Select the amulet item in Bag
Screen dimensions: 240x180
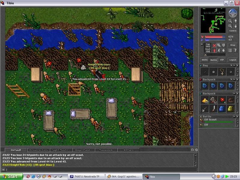pyautogui.click(x=222, y=72)
